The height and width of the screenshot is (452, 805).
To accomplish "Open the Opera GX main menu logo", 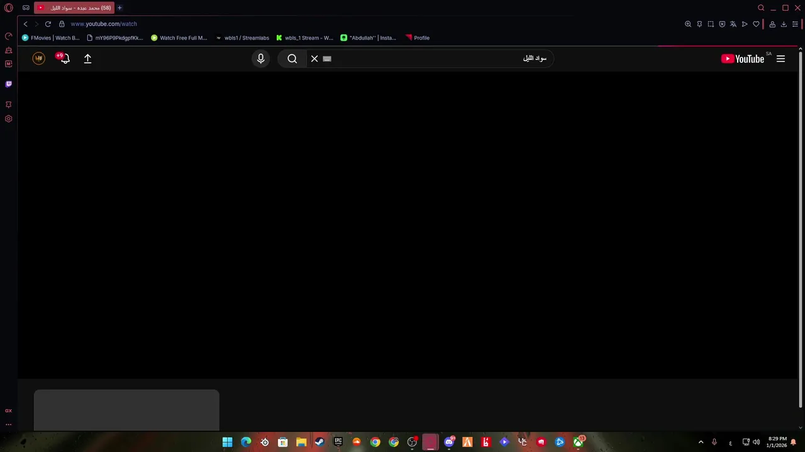I will point(9,8).
